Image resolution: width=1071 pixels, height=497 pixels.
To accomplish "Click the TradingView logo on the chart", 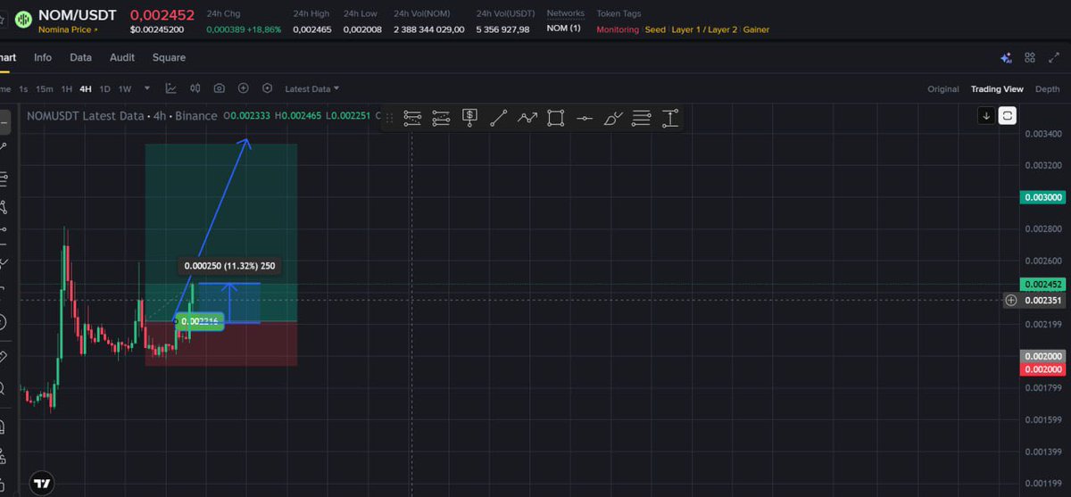I will [x=42, y=484].
